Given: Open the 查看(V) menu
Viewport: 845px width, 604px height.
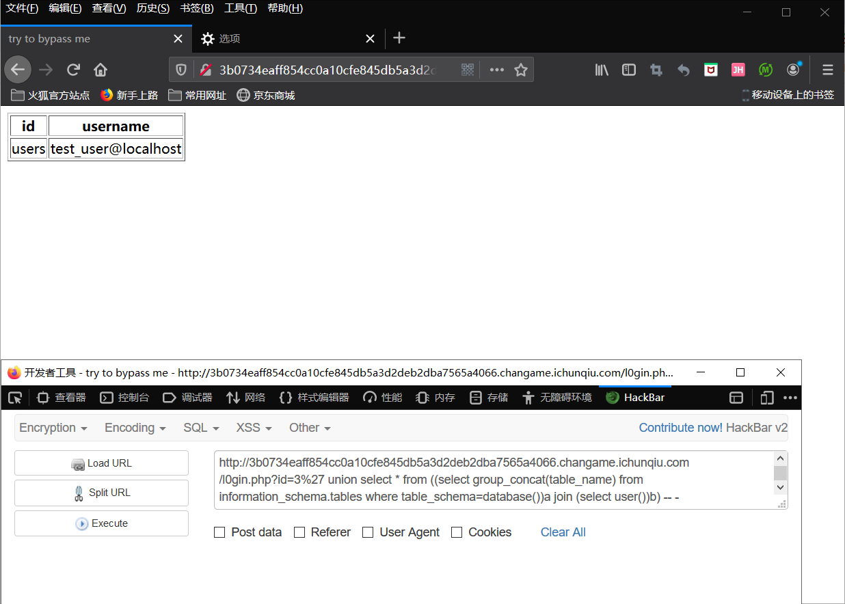Looking at the screenshot, I should pyautogui.click(x=109, y=8).
